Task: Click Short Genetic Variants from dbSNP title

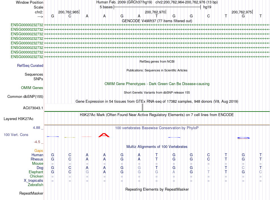Action: point(157,92)
